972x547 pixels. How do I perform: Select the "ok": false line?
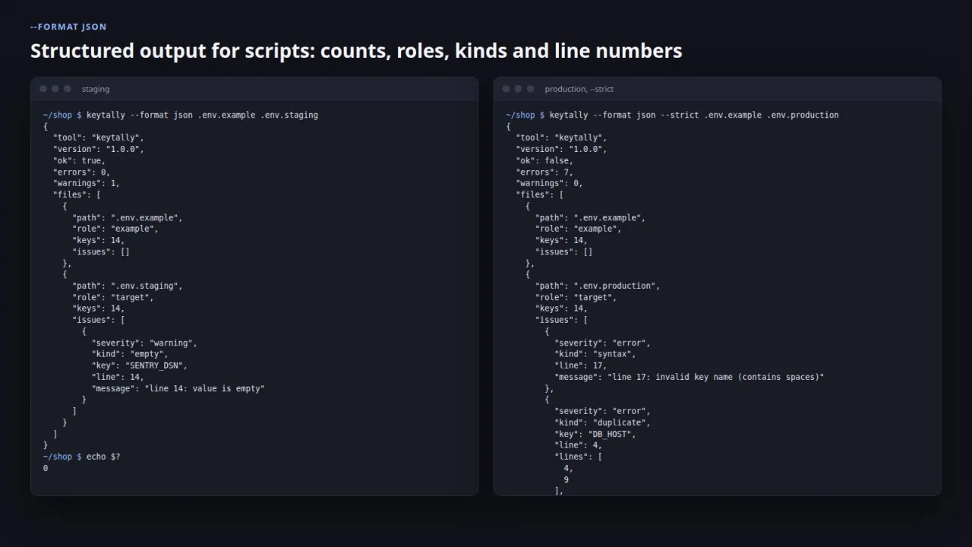pyautogui.click(x=544, y=160)
